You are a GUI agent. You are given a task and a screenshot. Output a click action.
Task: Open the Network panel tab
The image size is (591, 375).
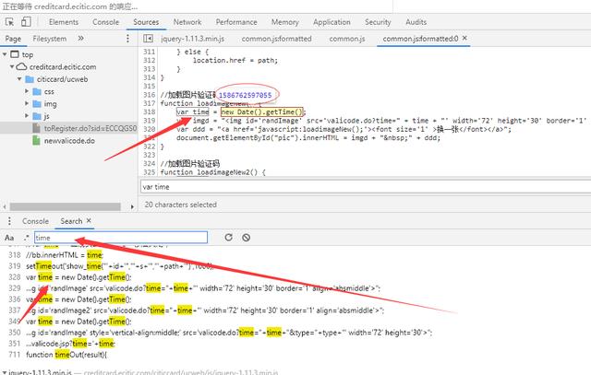click(187, 22)
